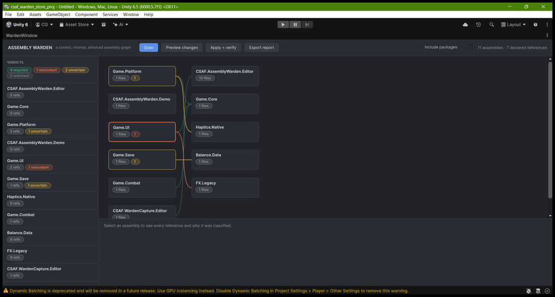This screenshot has width=555, height=297.
Task: Select the WardenWindow tab
Action: point(22,35)
